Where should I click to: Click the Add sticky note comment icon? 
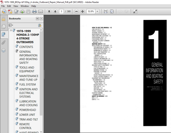pyautogui.click(x=120, y=11)
